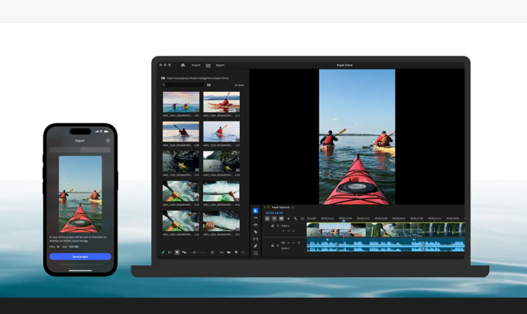Viewport: 527px width, 314px height.
Task: Select the first A001 clip thumbnail
Action: coord(180,103)
